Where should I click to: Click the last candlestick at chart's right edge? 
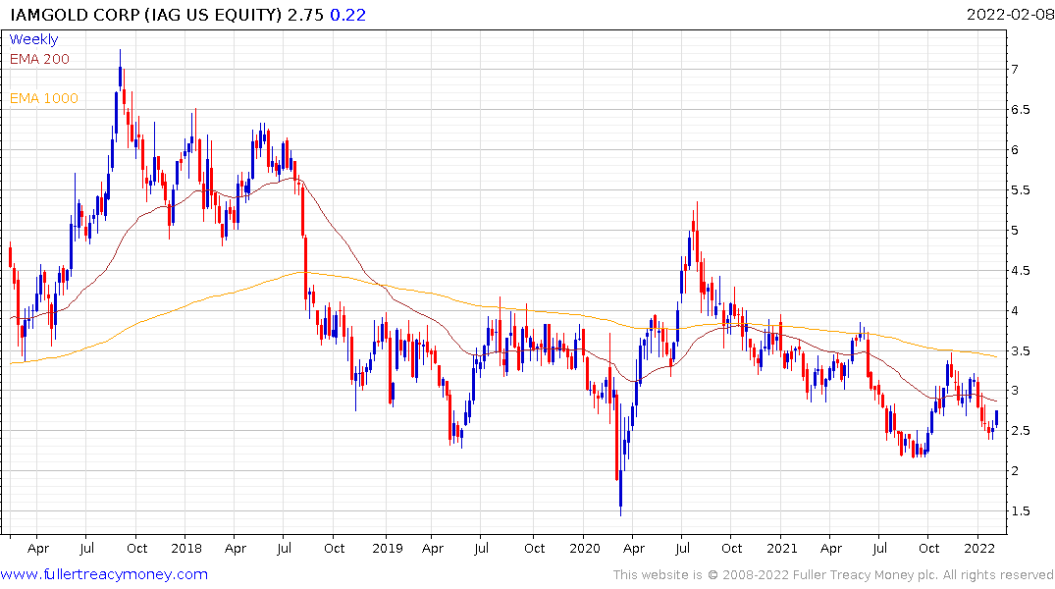coord(997,418)
